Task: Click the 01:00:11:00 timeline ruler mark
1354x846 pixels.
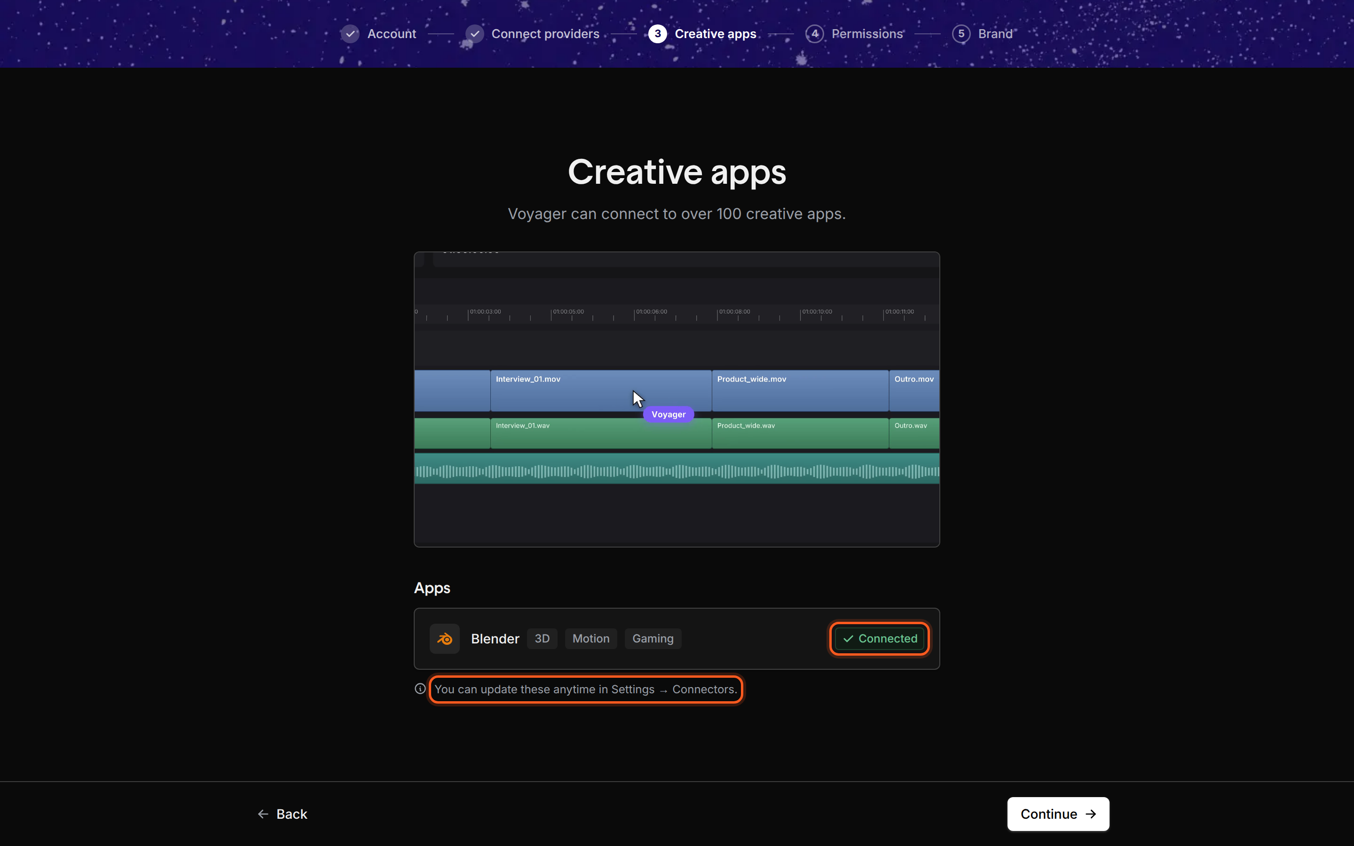Action: (x=899, y=312)
